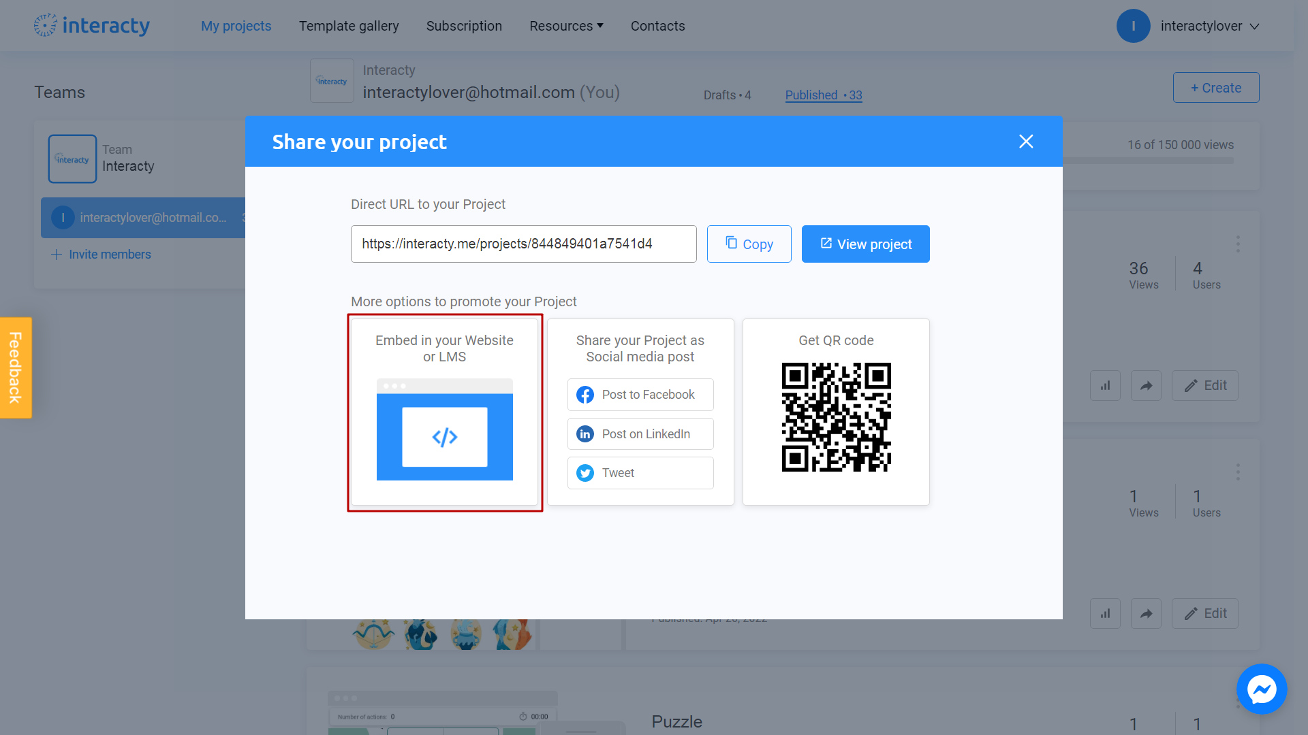Click the View project external link icon

coord(825,243)
